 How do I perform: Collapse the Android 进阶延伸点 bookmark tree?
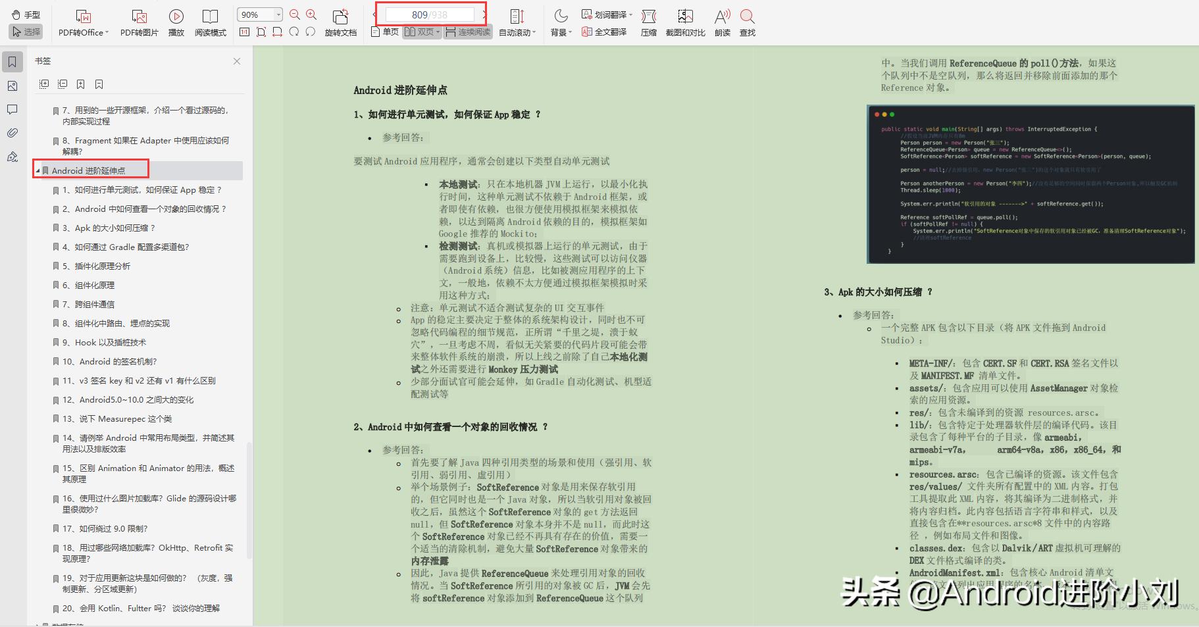(38, 169)
